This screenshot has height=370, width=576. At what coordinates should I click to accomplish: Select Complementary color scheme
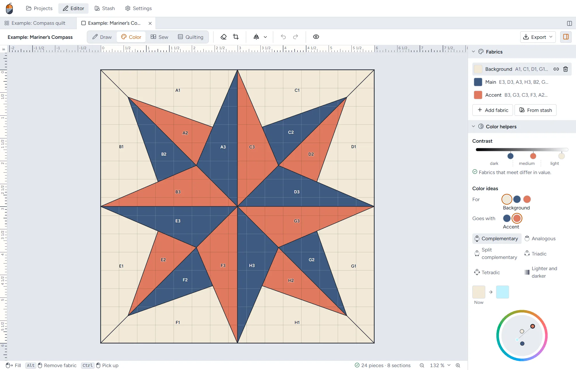[497, 239]
